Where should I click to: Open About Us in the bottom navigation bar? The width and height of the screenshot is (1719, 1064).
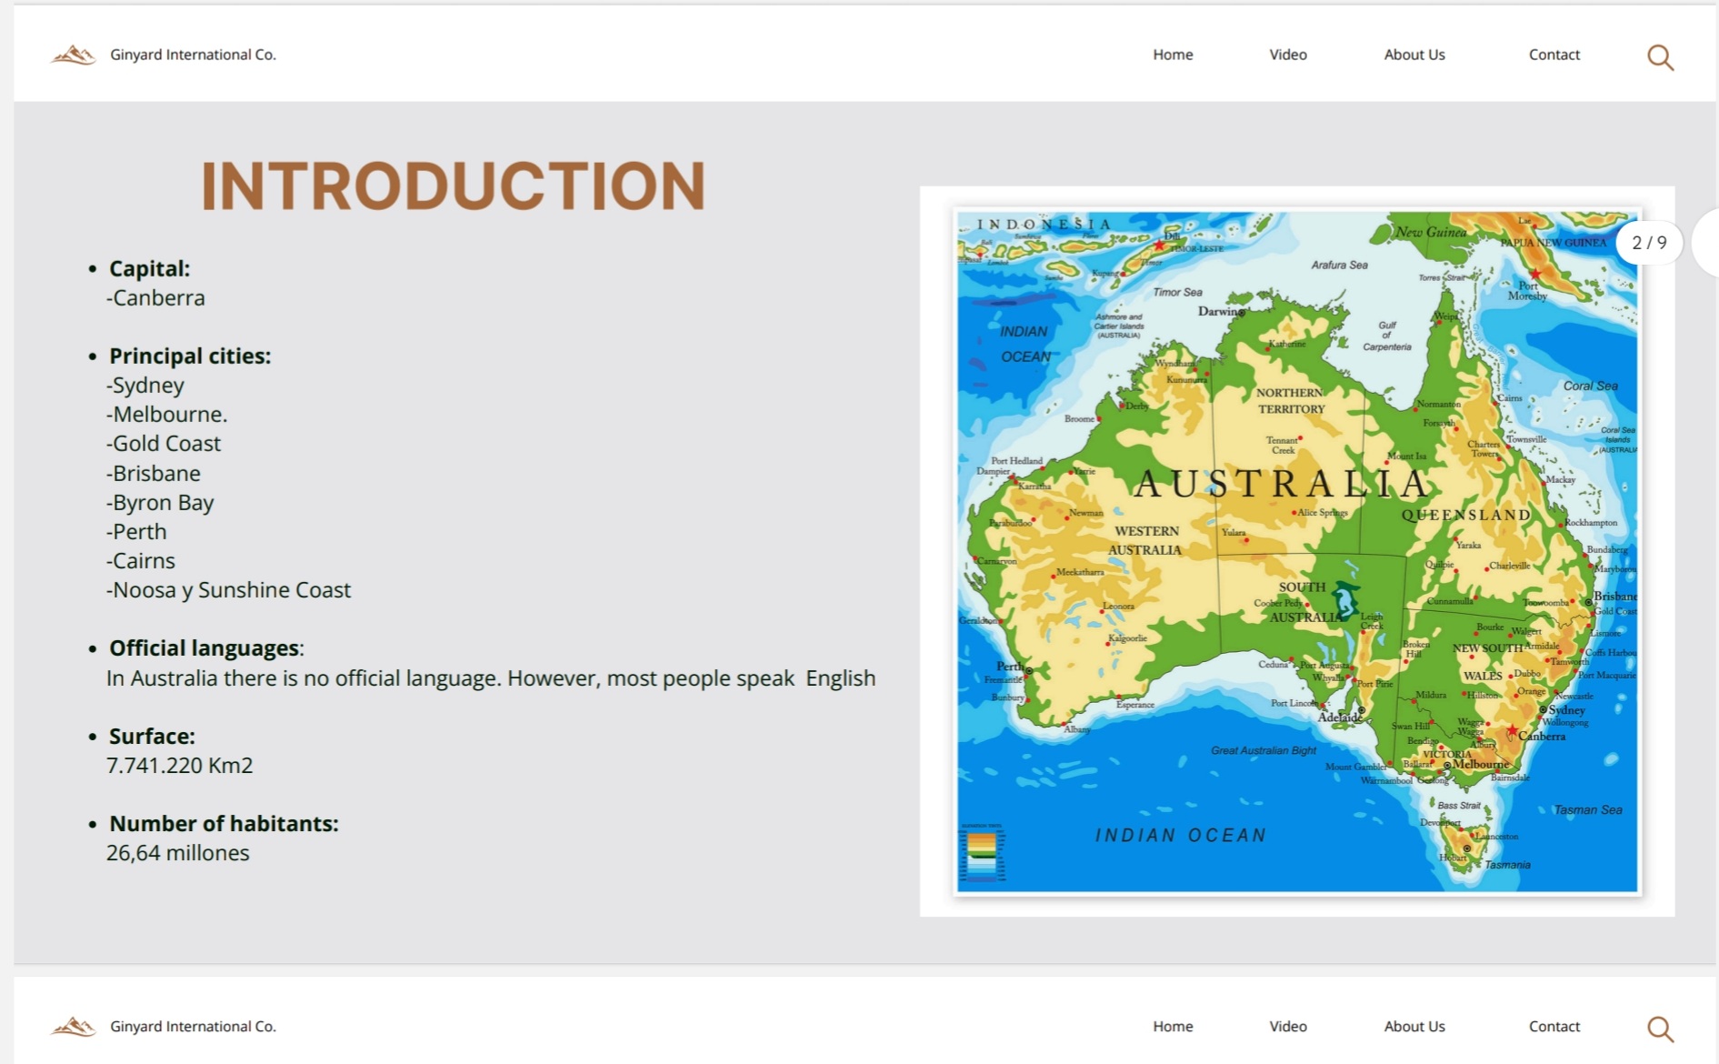coord(1414,1026)
